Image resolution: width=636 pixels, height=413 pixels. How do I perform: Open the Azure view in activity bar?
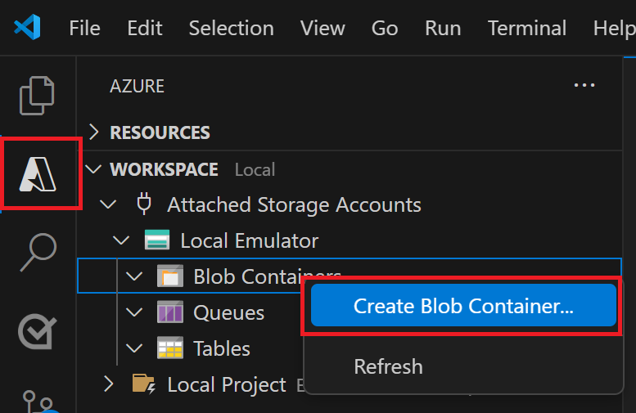tap(40, 173)
